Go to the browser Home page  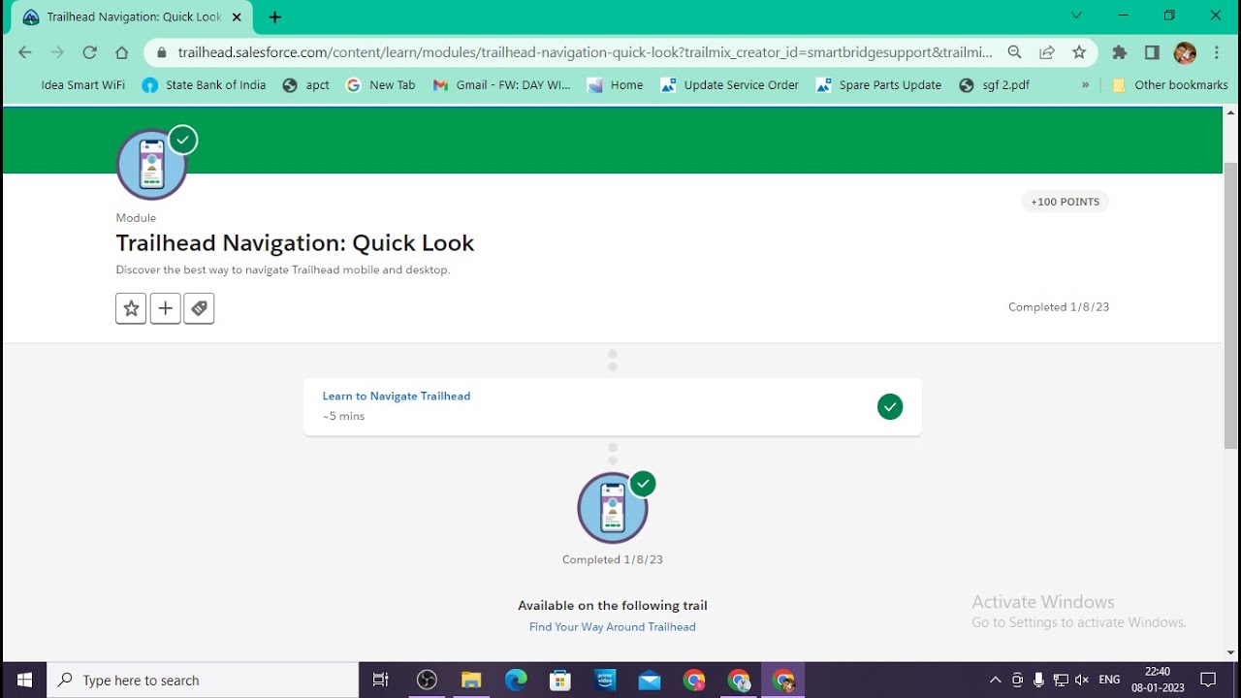point(121,52)
